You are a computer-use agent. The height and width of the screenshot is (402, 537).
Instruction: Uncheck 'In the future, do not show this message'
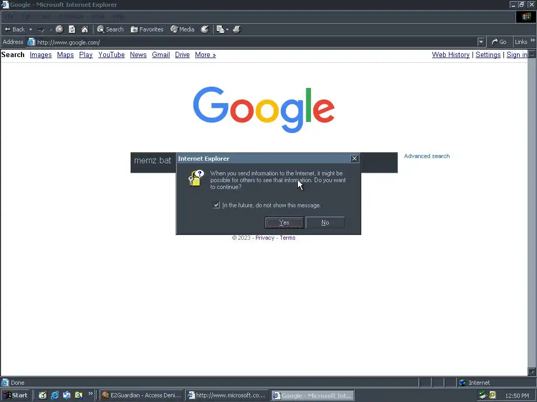[216, 205]
